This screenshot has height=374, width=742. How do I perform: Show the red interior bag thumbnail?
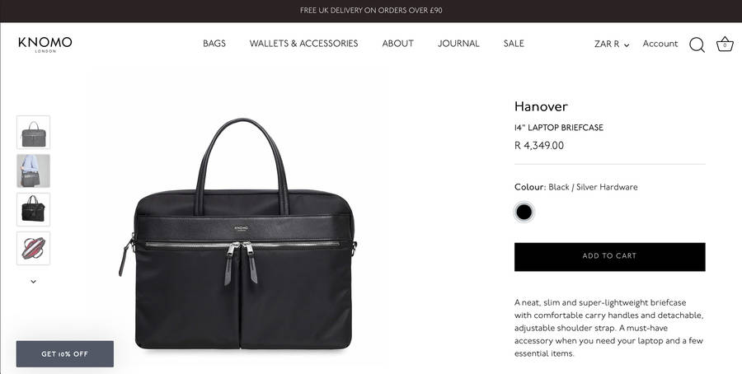(33, 248)
